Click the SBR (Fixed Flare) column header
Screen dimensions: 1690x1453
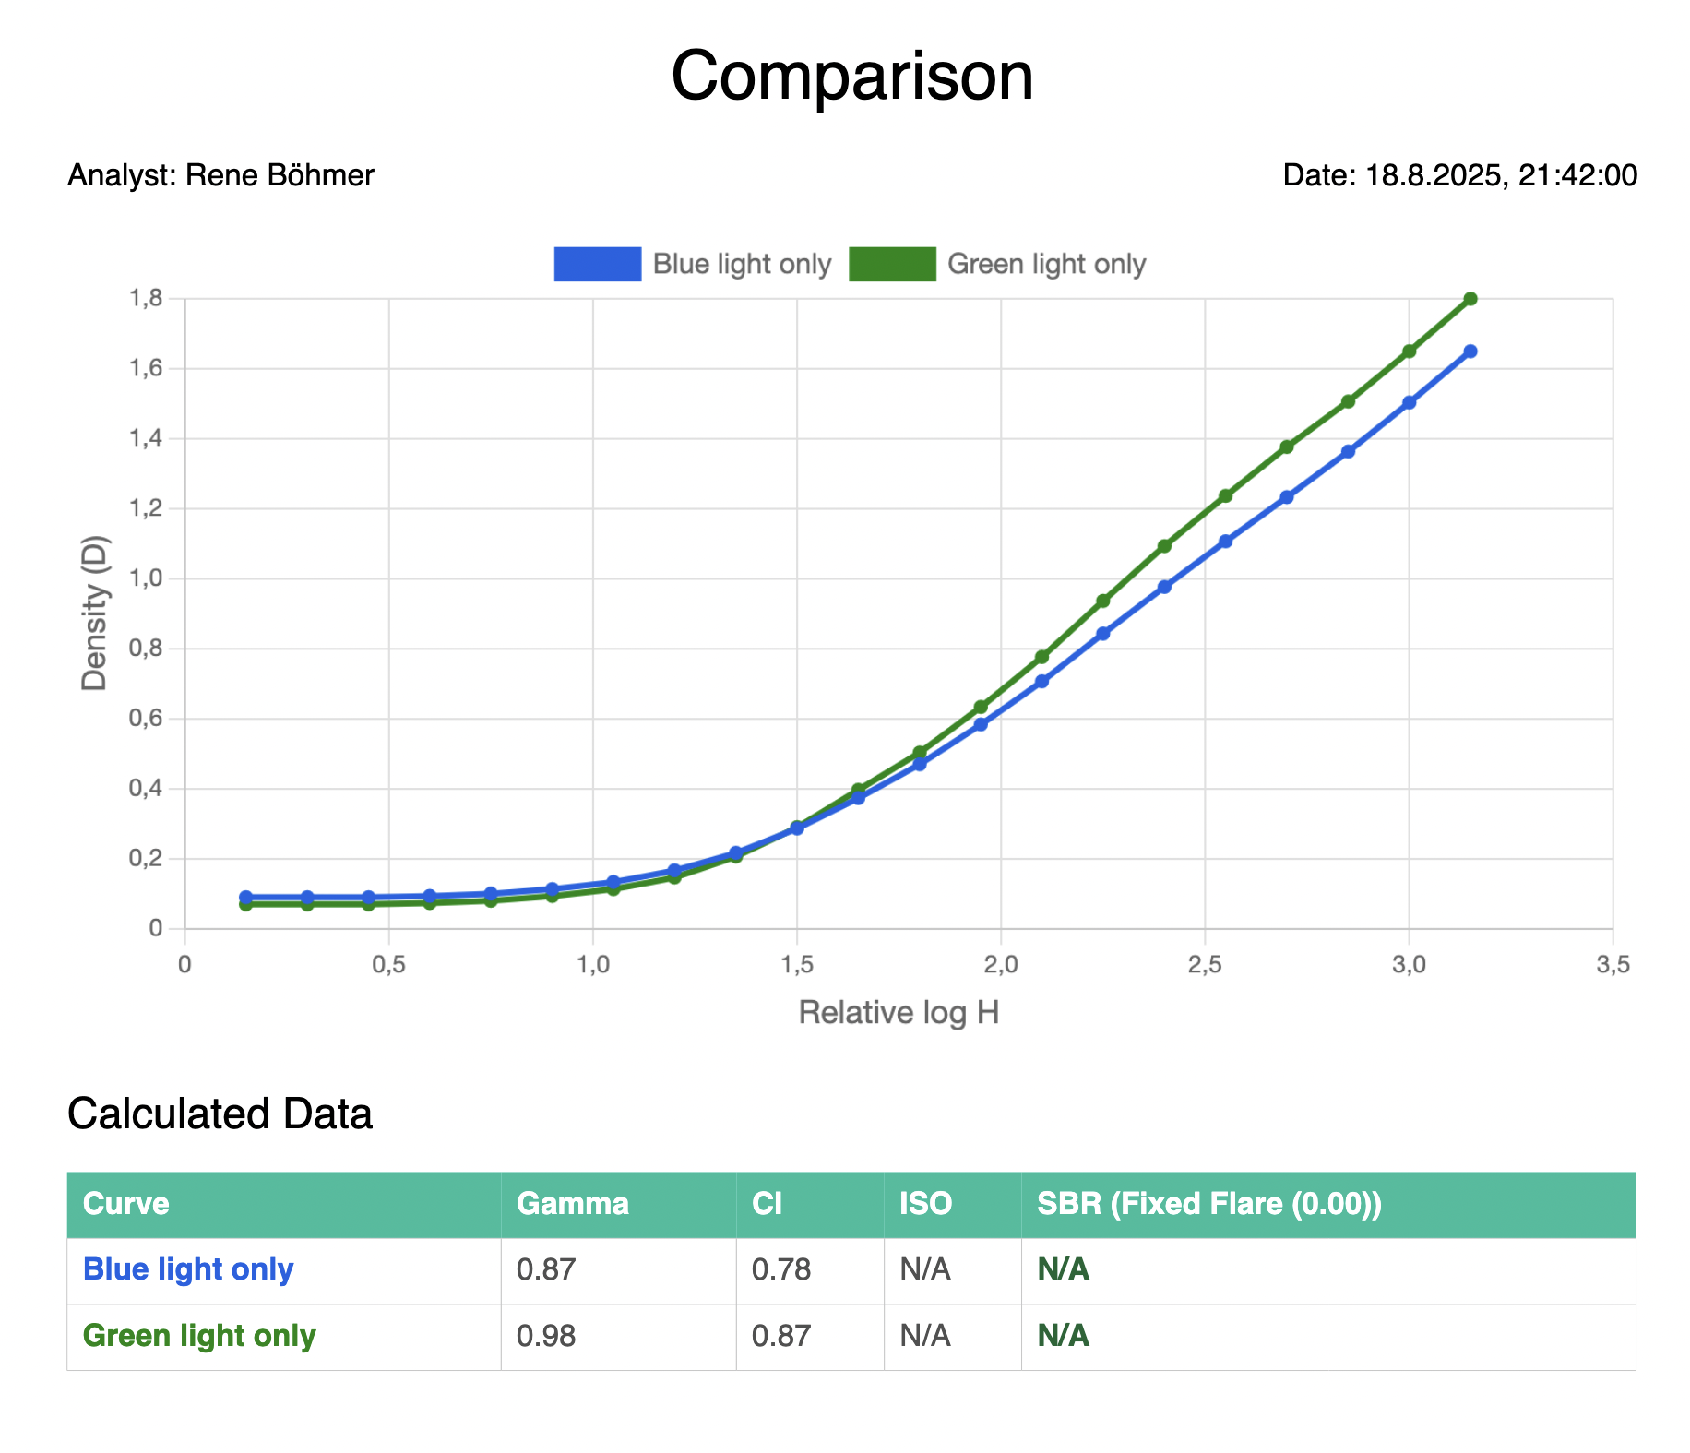[1209, 1204]
